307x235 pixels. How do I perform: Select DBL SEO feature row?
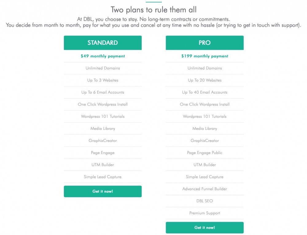(x=204, y=201)
